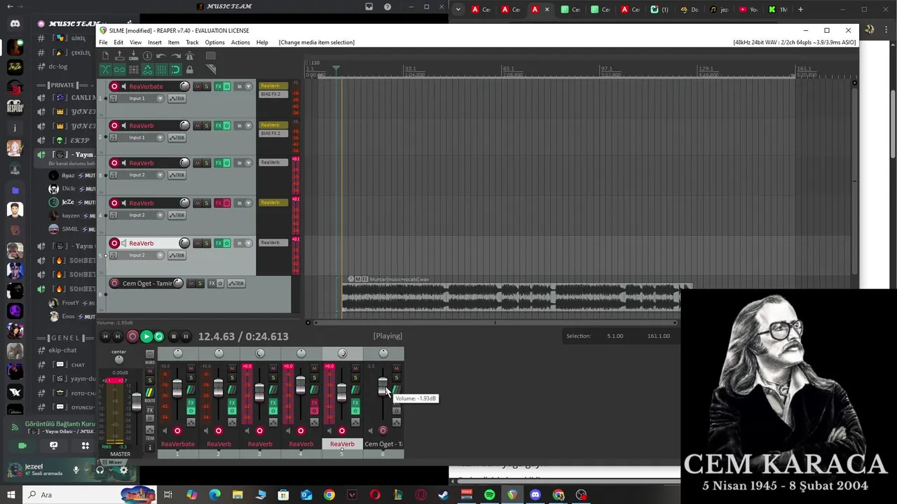The height and width of the screenshot is (504, 897).
Task: Open the Insert menu
Action: [155, 43]
